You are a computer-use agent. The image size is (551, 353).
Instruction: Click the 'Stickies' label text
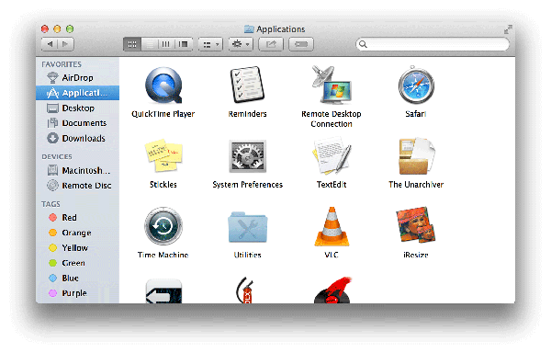pyautogui.click(x=163, y=185)
